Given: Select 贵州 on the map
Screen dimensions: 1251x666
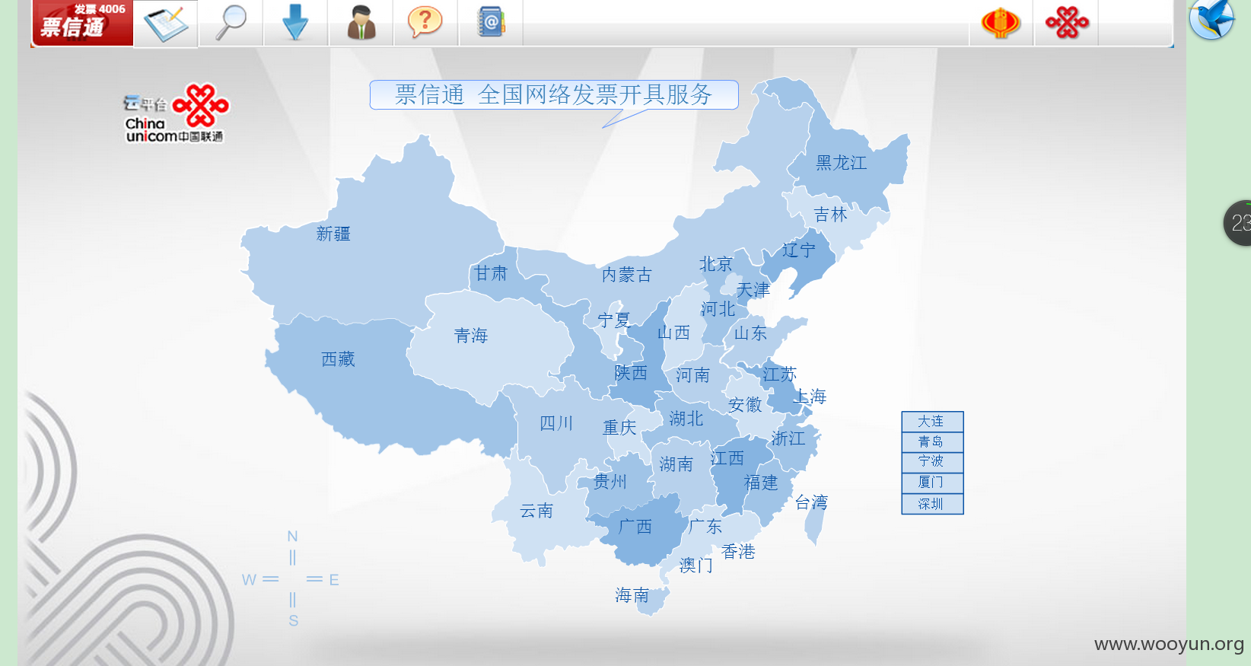Looking at the screenshot, I should (610, 482).
